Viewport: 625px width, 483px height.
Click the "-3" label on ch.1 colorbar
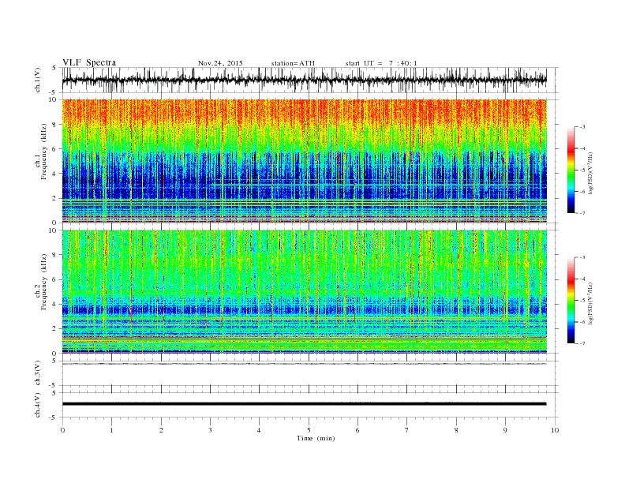pos(582,127)
